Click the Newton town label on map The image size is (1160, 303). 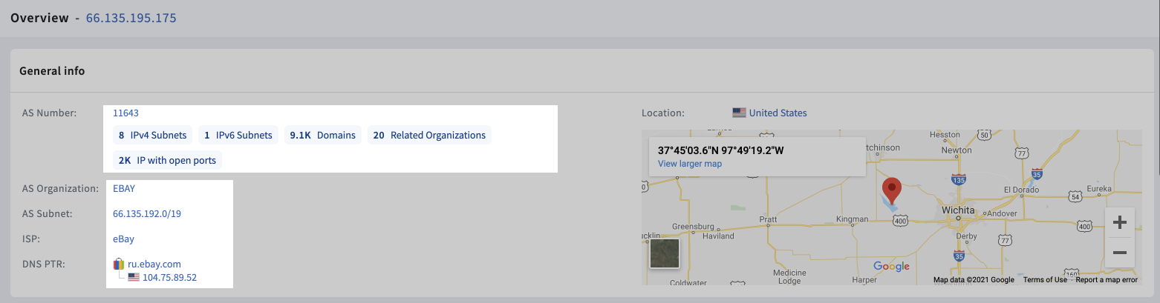957,149
